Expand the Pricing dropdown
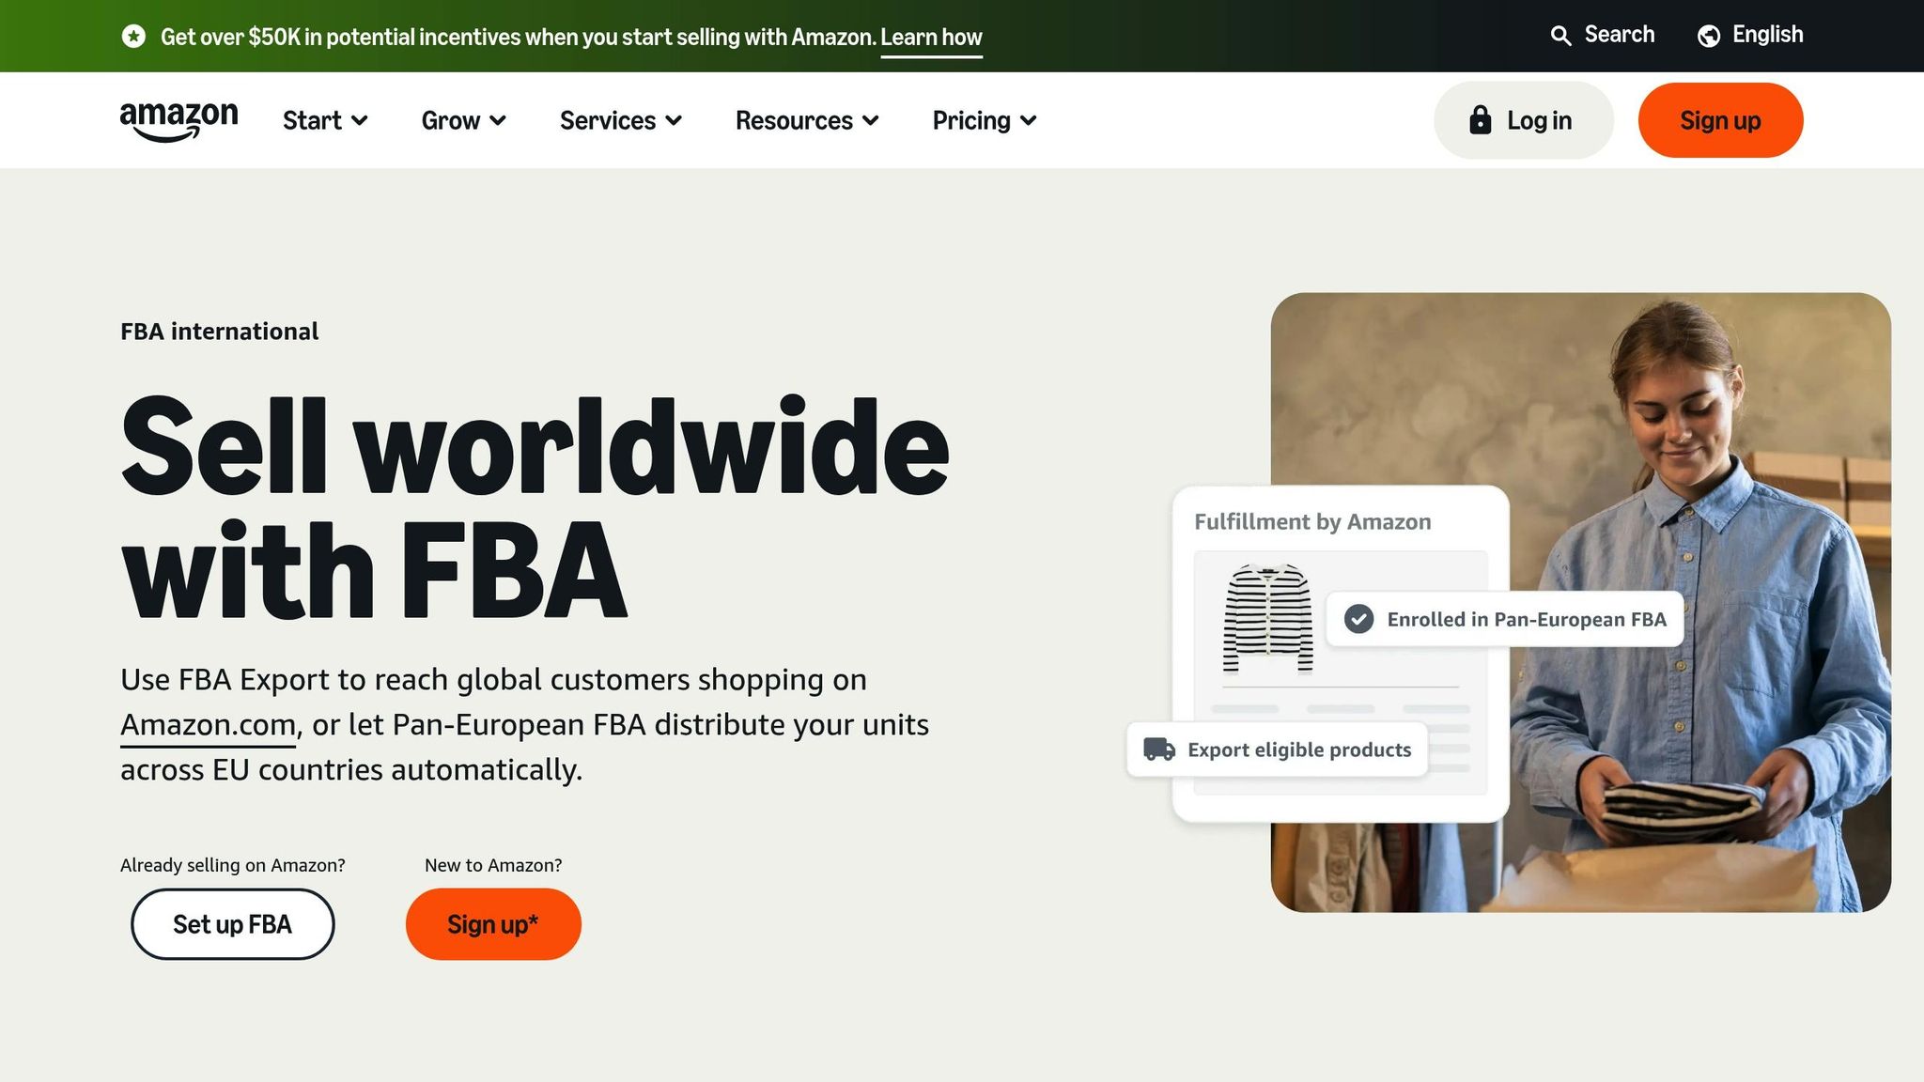Screen dimensions: 1924x1082 (983, 120)
